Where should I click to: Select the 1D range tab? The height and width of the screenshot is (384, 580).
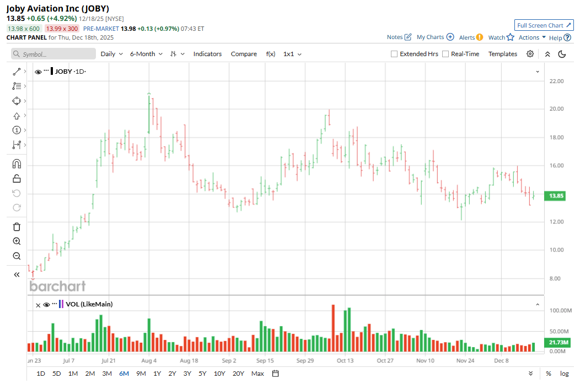tap(41, 374)
